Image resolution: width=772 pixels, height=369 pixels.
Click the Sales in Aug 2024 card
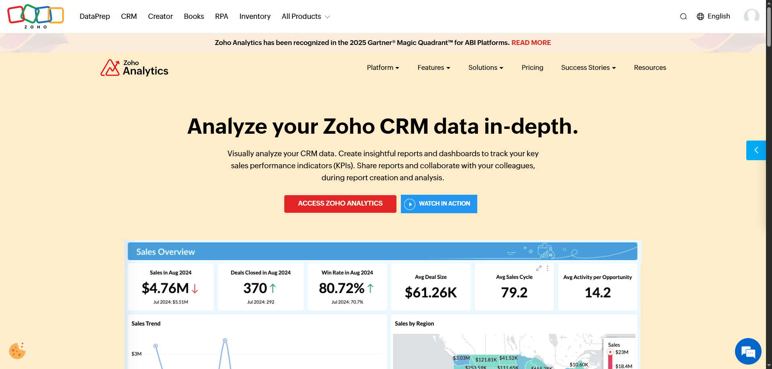[170, 287]
